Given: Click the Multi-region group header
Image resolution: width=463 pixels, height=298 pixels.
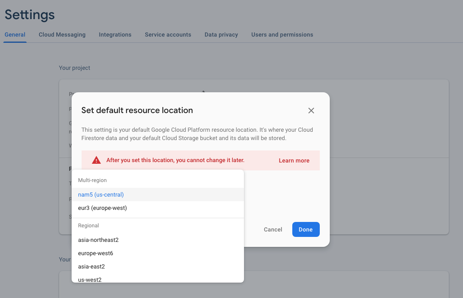Looking at the screenshot, I should coord(92,180).
